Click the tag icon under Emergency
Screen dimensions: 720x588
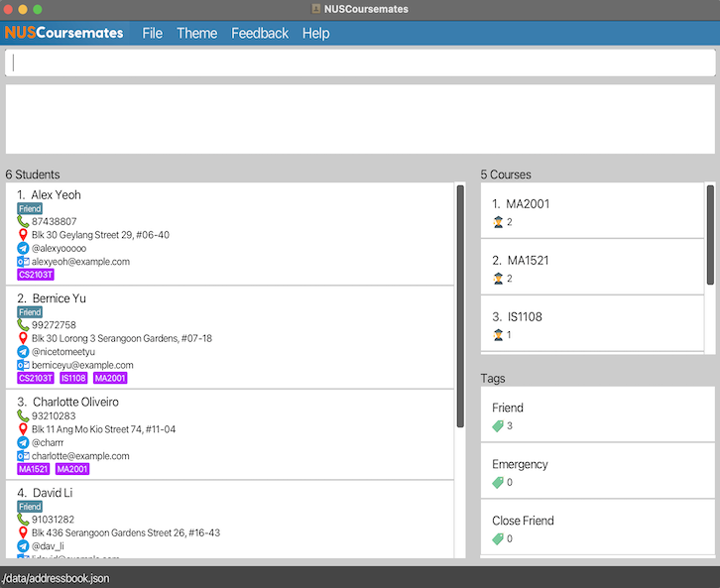pyautogui.click(x=498, y=483)
